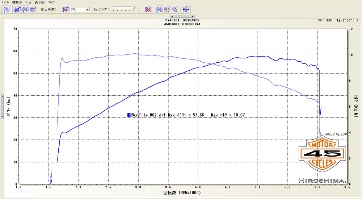Open the SAE correction factor dropdown
362x199 pixels.
[x=87, y=9]
